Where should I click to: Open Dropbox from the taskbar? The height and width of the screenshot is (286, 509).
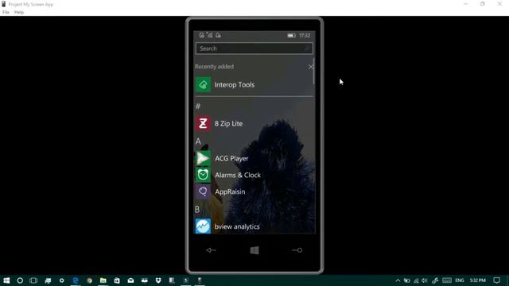(x=158, y=280)
